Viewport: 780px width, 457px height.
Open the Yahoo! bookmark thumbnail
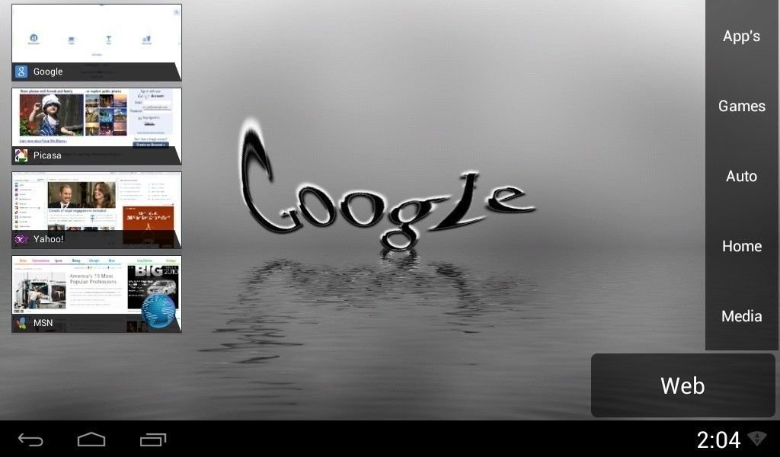[x=97, y=210]
